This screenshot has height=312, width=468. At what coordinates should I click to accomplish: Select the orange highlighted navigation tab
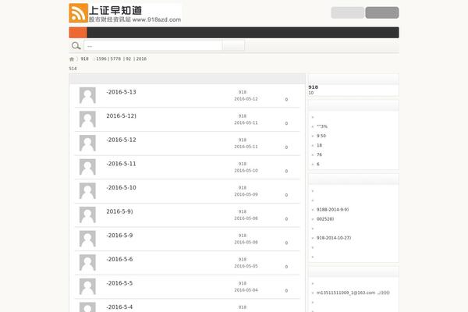click(78, 33)
